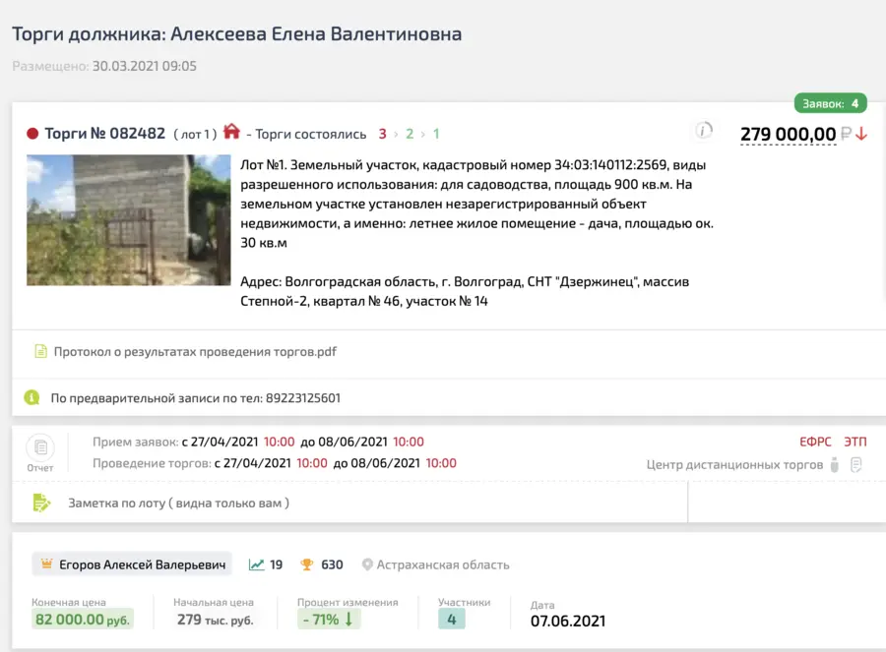This screenshot has height=652, width=886.
Task: Click the green info icon beside phone note
Action: tap(32, 397)
